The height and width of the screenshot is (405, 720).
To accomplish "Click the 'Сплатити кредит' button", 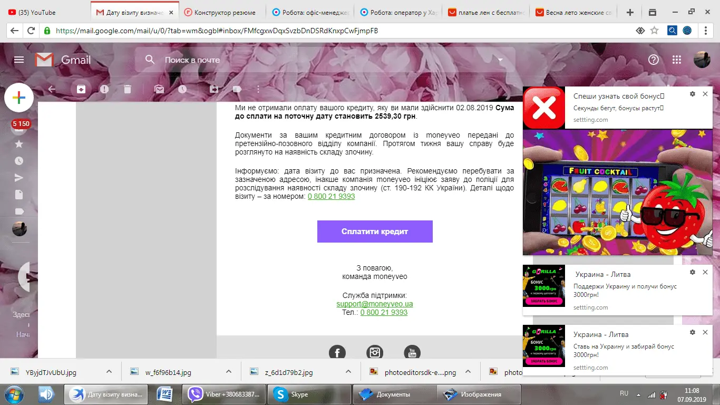I will click(375, 231).
